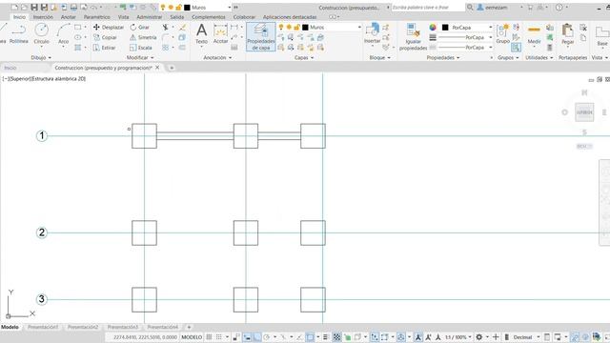Viewport: 610px width, 343px height.
Task: Open the Muros layer dropdown in Capas panel
Action: pos(359,28)
